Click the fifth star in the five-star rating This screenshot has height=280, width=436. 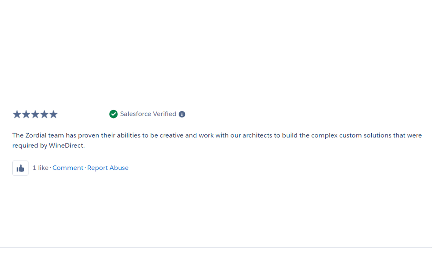[x=54, y=114]
